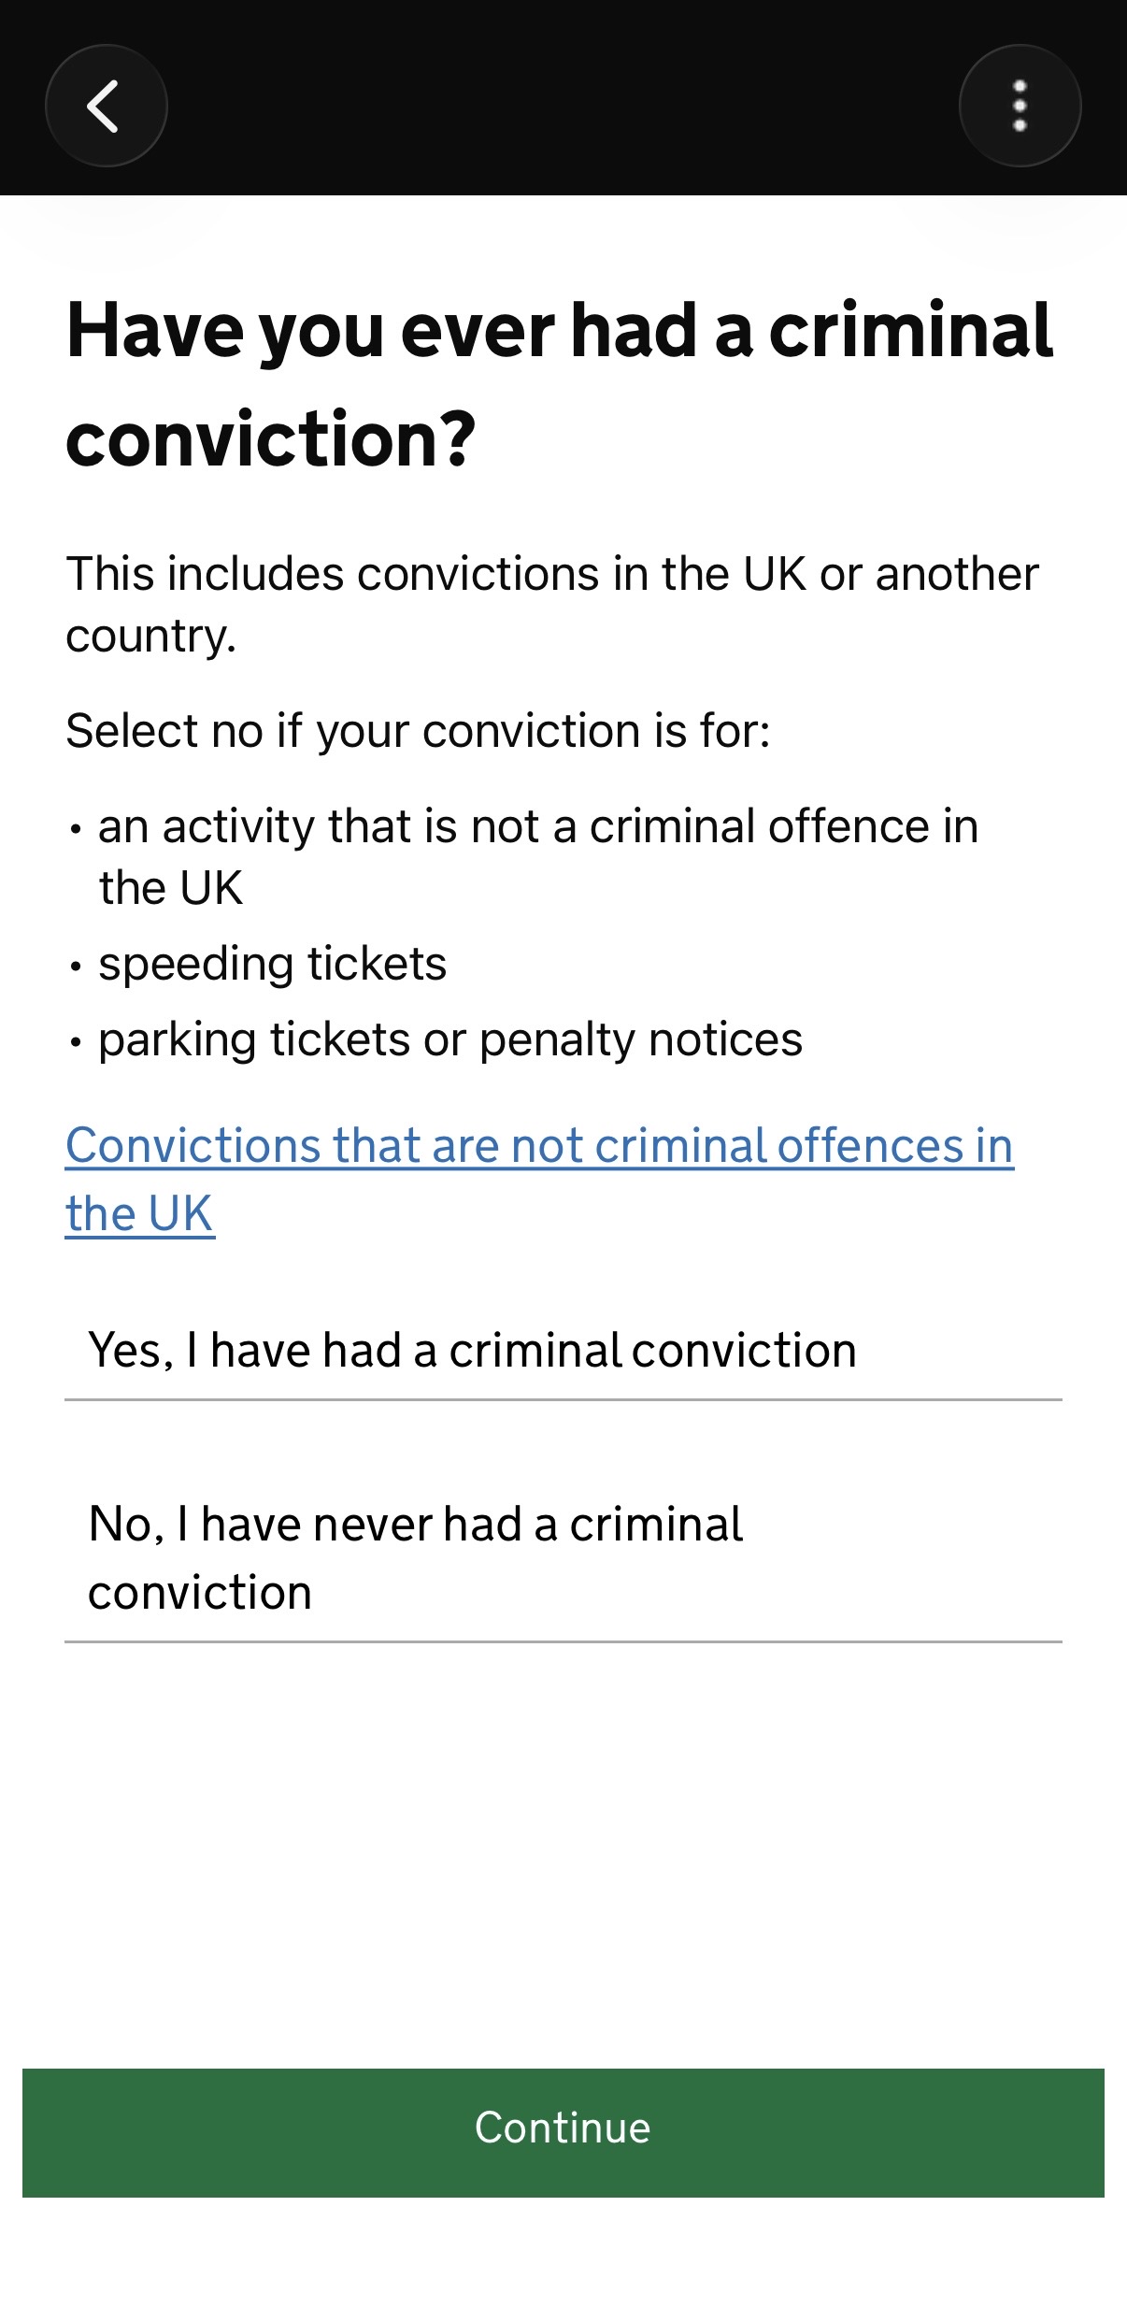Screen dimensions: 1127x2321
Task: Choose "No, I have never had a criminal conviction"
Action: coord(415,1557)
